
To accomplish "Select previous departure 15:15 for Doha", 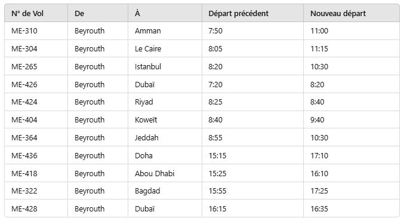I will pos(217,155).
